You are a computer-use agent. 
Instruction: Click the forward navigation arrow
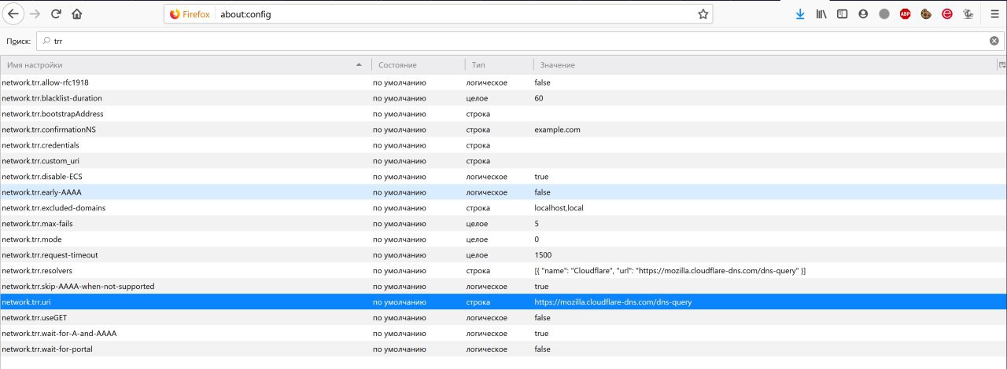(35, 14)
